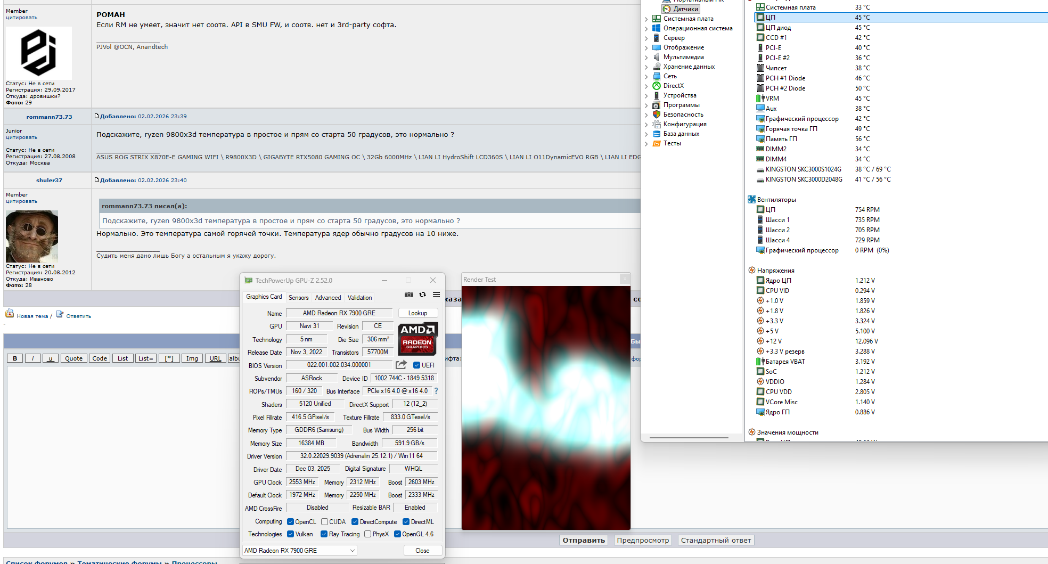1048x564 pixels.
Task: Expand the Мультимедиа tree node
Action: pyautogui.click(x=646, y=58)
